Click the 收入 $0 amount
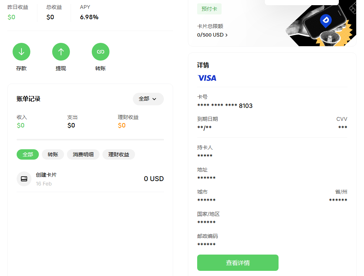The image size is (364, 276). coord(21,126)
